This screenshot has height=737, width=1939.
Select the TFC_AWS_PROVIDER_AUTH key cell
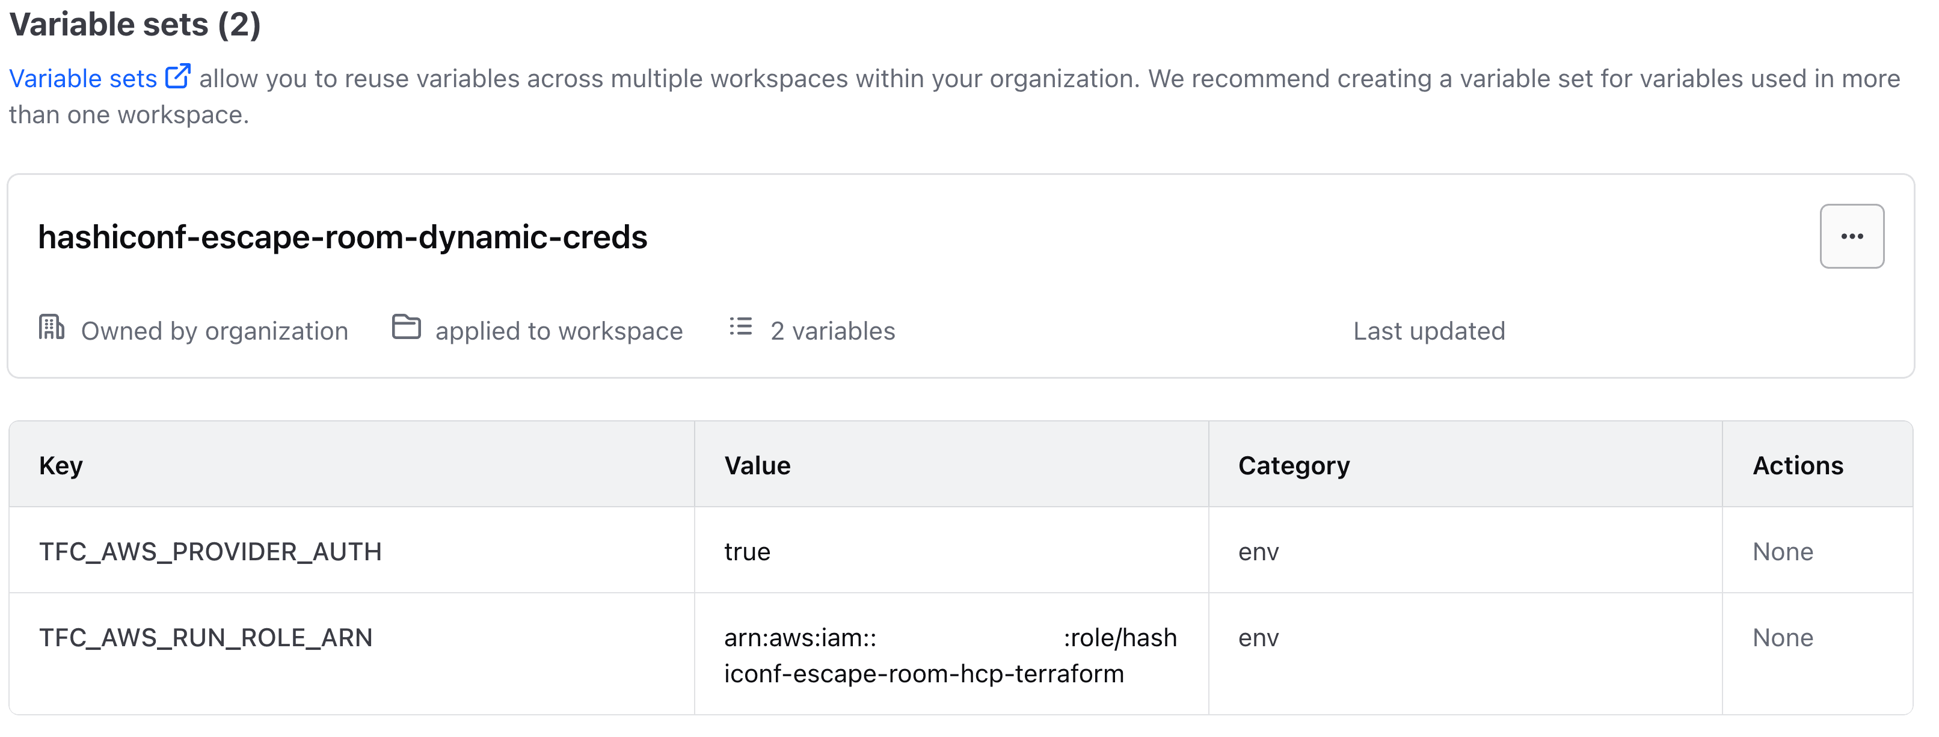point(212,551)
